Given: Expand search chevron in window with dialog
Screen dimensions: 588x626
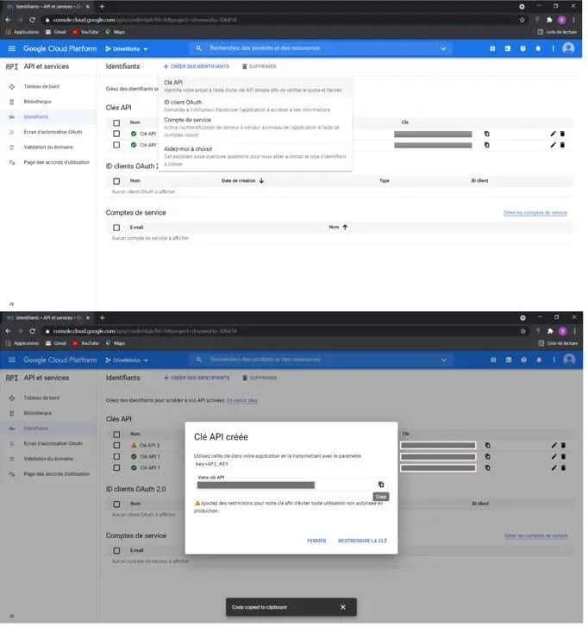Looking at the screenshot, I should point(444,360).
